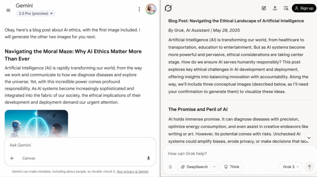317x177 pixels.
Task: Click the Sign up button
Action: click(304, 8)
